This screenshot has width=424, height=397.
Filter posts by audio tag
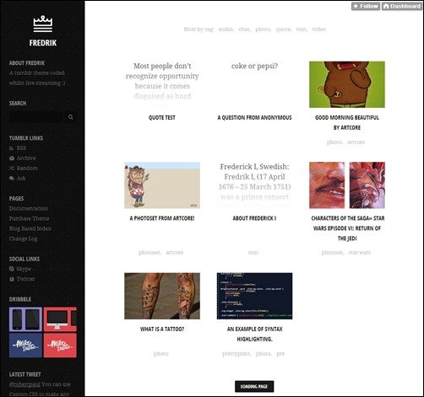[x=226, y=30]
